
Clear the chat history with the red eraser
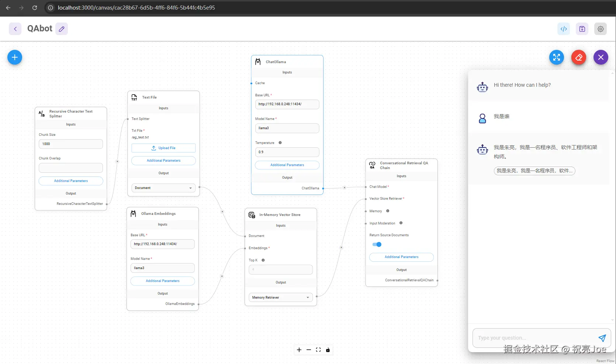pyautogui.click(x=579, y=57)
